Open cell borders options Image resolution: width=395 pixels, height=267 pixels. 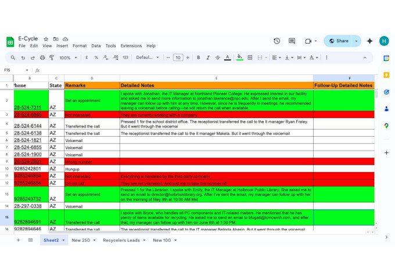click(x=250, y=58)
